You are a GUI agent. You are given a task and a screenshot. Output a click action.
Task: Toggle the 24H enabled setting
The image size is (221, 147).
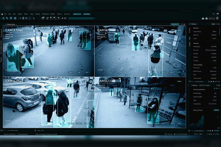click(x=213, y=74)
